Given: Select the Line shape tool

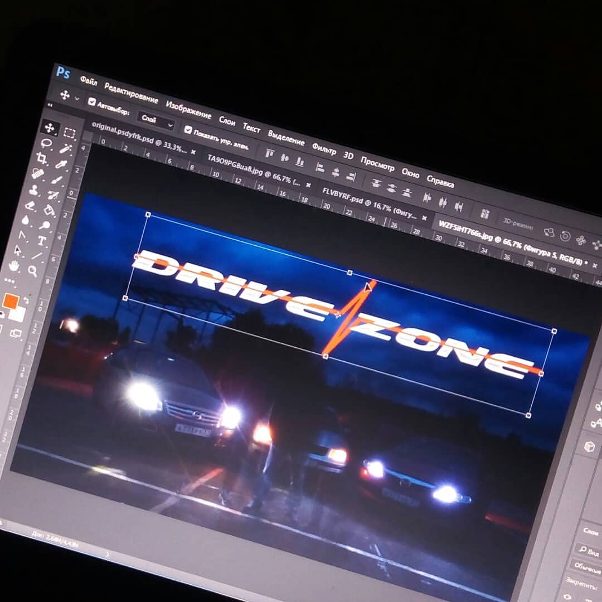Looking at the screenshot, I should pos(37,256).
